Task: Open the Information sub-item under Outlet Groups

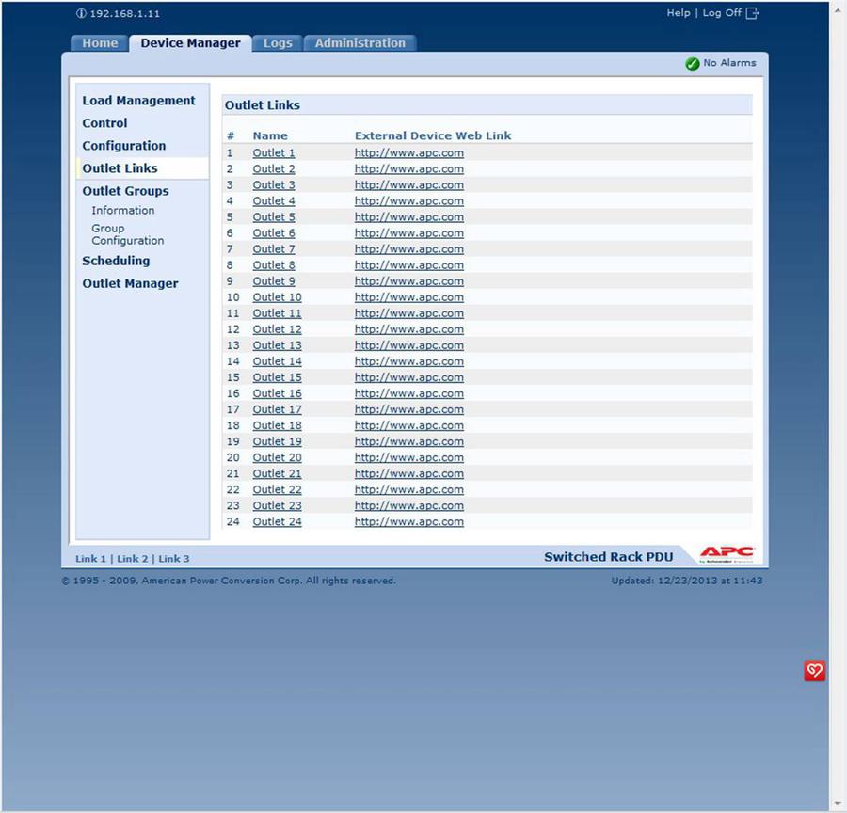Action: click(122, 211)
